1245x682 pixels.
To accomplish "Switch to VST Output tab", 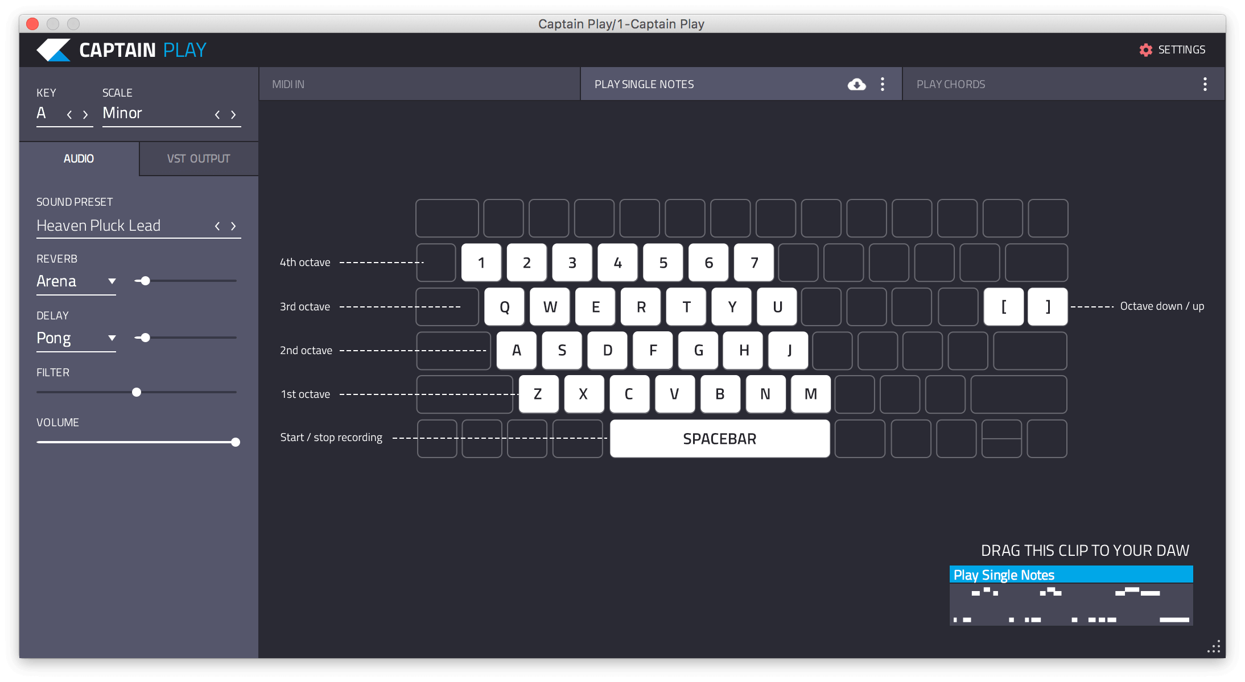I will click(199, 159).
